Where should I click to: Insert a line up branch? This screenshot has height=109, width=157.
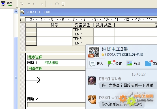(x=28, y=4)
